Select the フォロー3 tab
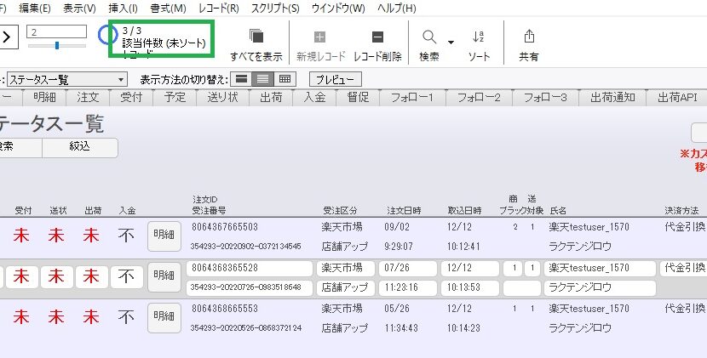The image size is (707, 358). [545, 97]
